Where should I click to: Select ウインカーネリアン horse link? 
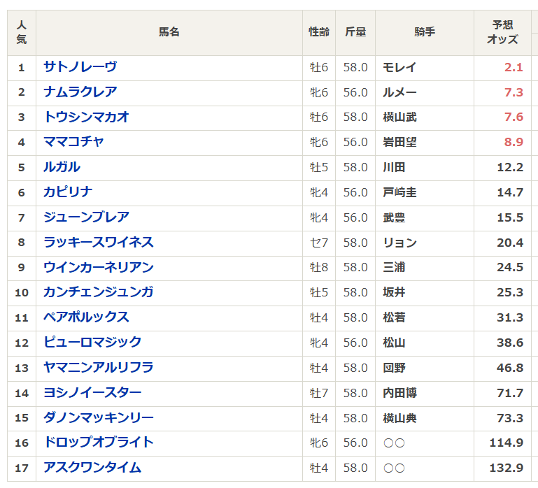point(98,267)
